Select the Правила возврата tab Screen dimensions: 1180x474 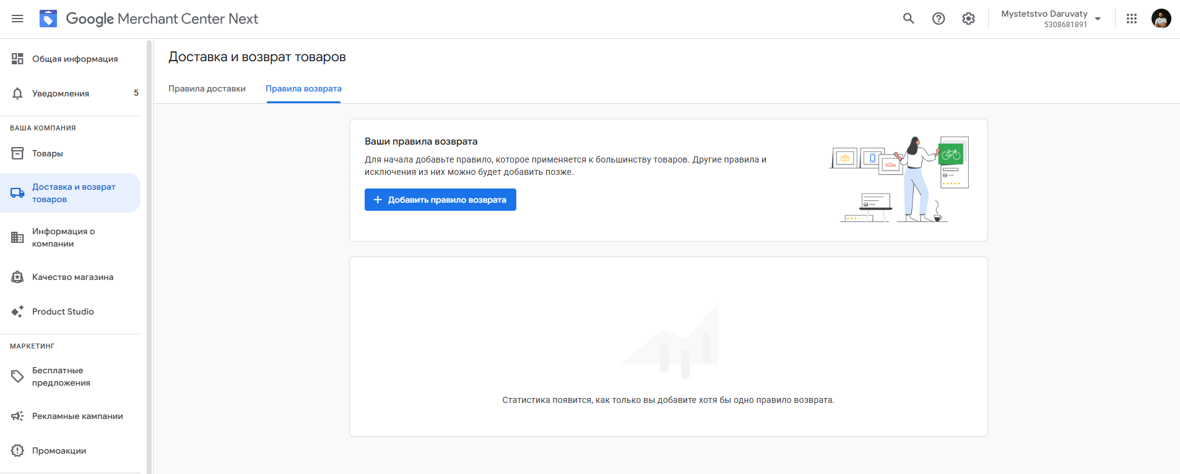pyautogui.click(x=303, y=88)
